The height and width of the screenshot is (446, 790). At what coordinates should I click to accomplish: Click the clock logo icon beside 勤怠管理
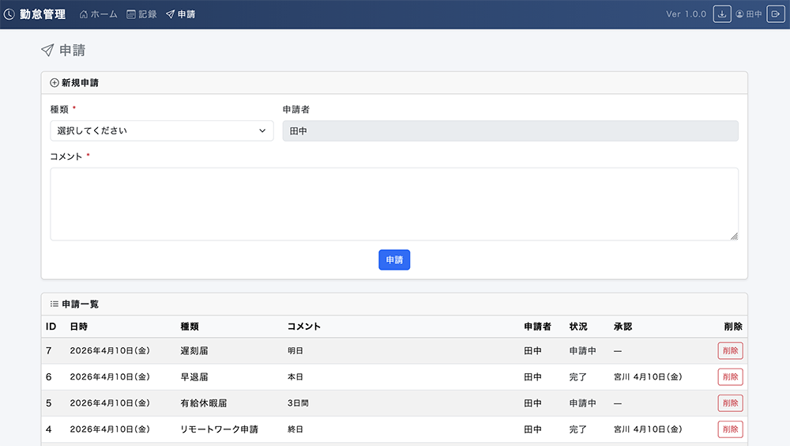click(x=9, y=14)
